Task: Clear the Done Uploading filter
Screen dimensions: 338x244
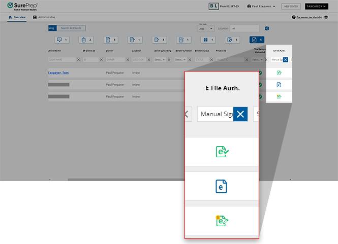Action: (169, 60)
